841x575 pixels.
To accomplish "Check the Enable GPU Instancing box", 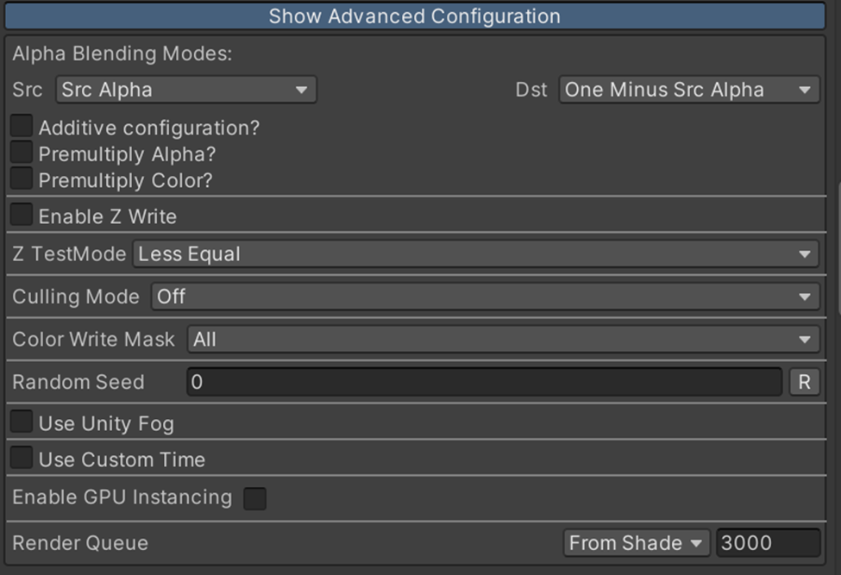I will 254,498.
